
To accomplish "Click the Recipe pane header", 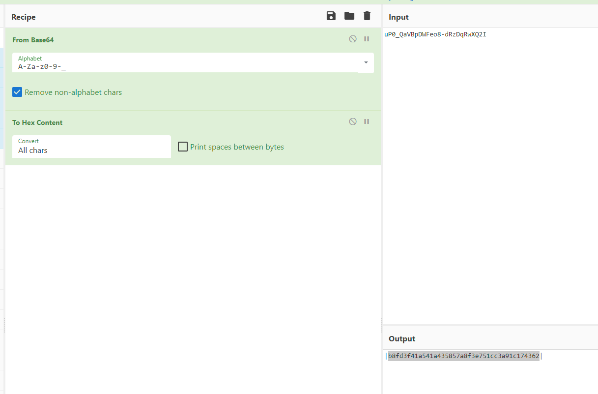I will click(x=24, y=17).
